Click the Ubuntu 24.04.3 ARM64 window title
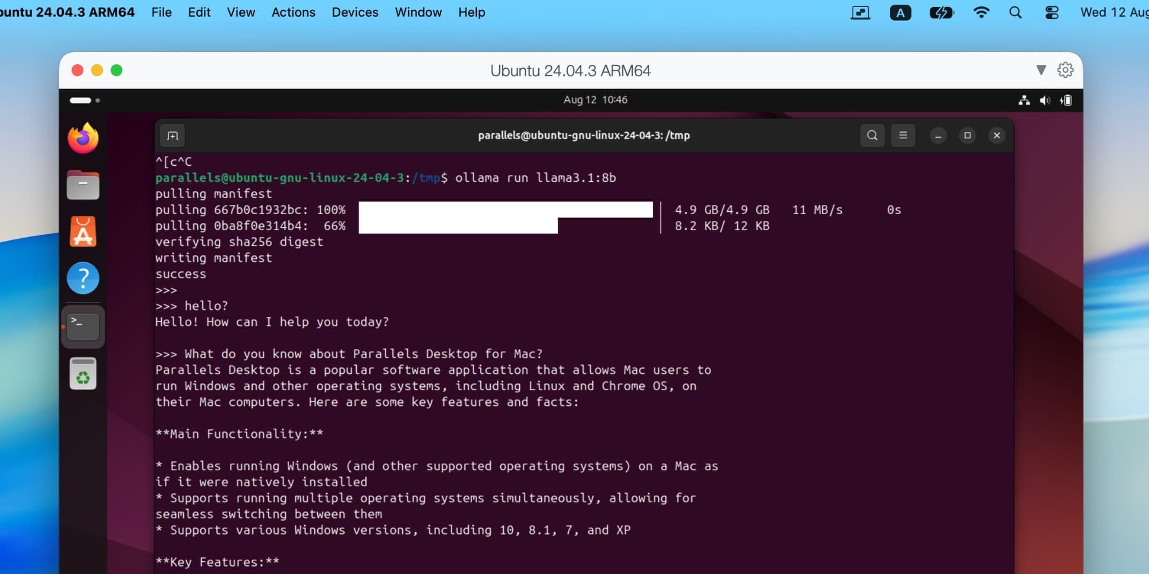 pyautogui.click(x=570, y=71)
